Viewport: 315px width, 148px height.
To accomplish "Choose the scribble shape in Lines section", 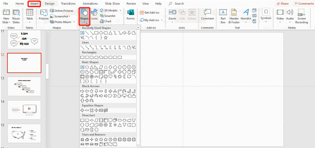I will point(134,47).
